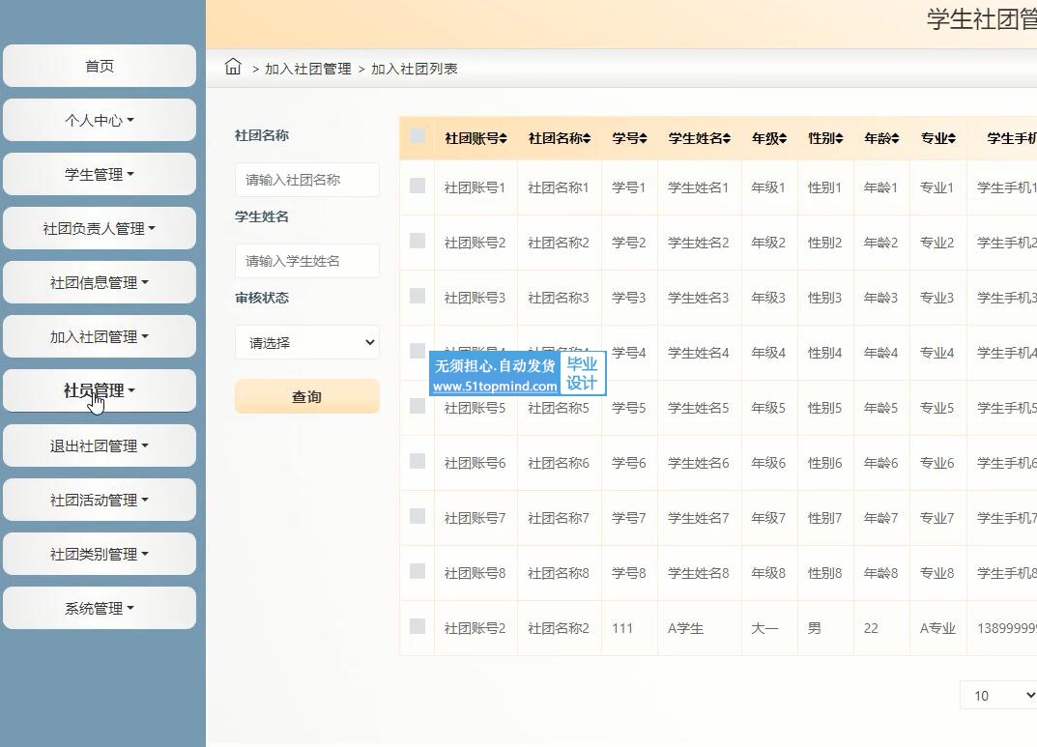Check the row for 社团账号8
The height and width of the screenshot is (747, 1037).
pos(418,571)
